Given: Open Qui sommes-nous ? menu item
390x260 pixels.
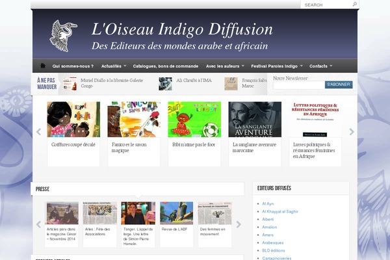Looking at the screenshot, I should [73, 66].
